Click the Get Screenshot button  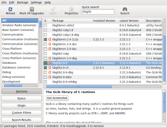[57, 98]
